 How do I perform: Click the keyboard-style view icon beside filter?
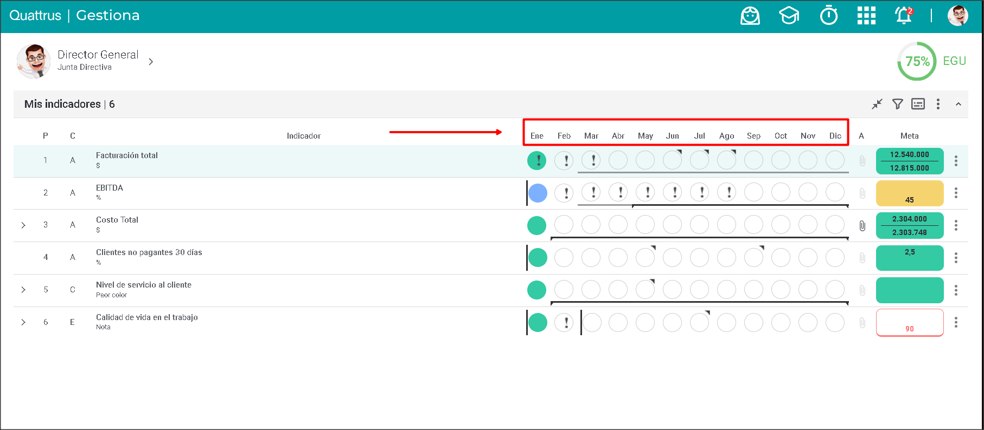[918, 104]
